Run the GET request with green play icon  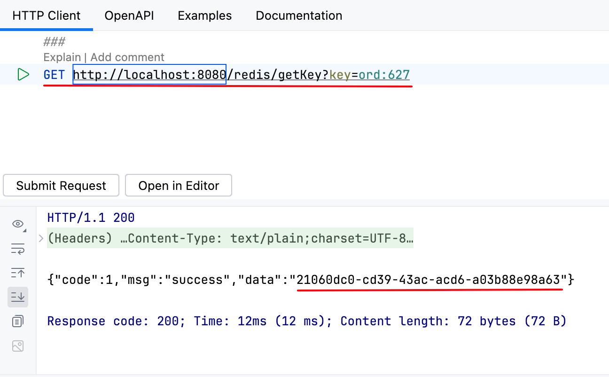(23, 74)
